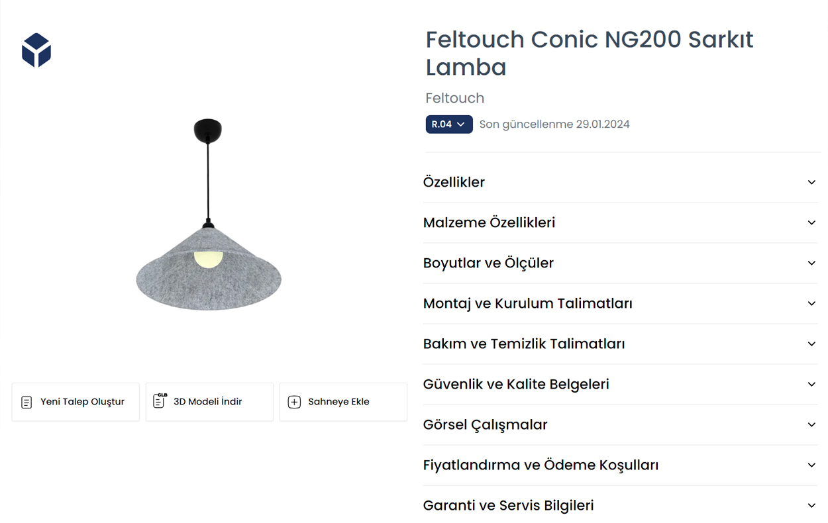The height and width of the screenshot is (523, 828).
Task: Click the chevron next to Güvenlik ve Kalite Belgeleri
Action: [x=811, y=384]
